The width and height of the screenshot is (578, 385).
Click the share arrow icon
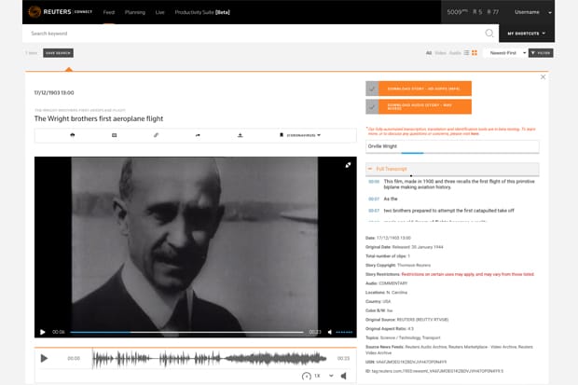(x=198, y=135)
